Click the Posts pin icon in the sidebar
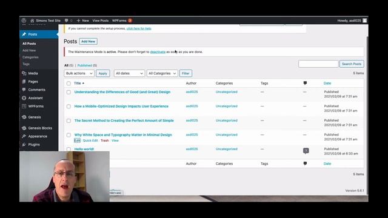Image resolution: width=388 pixels, height=218 pixels. (24, 35)
